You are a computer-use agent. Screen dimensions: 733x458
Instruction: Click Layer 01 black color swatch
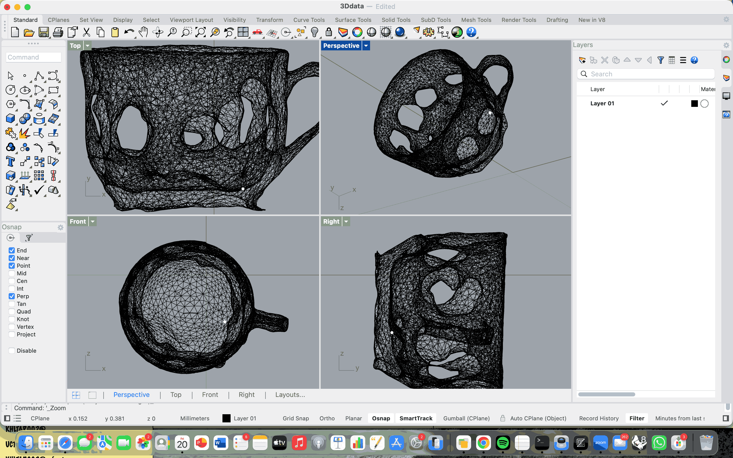tap(694, 104)
